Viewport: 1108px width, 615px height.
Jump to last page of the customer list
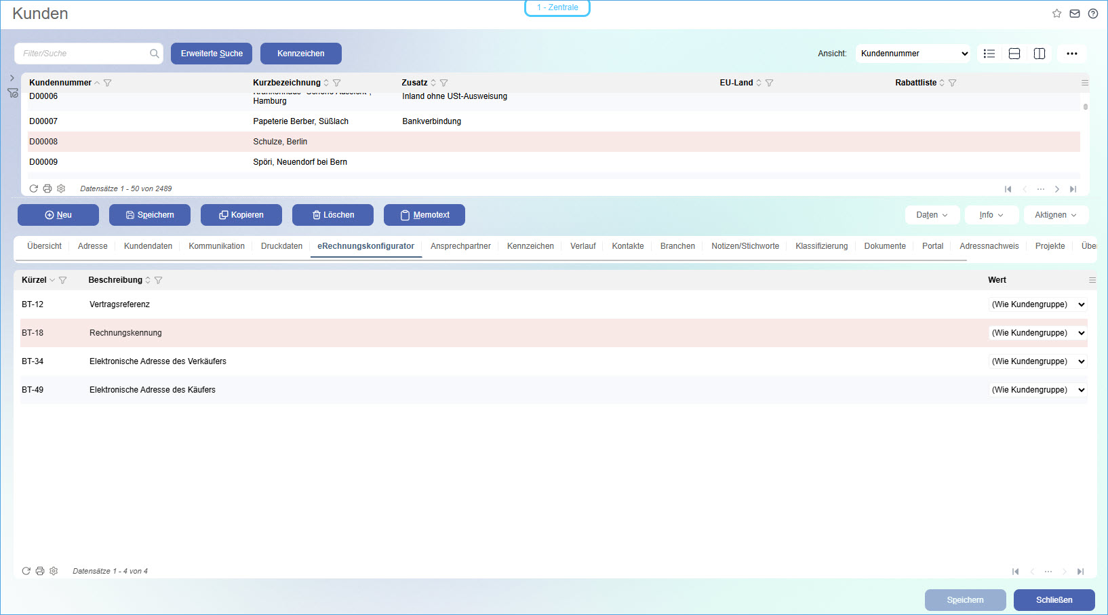(1073, 189)
